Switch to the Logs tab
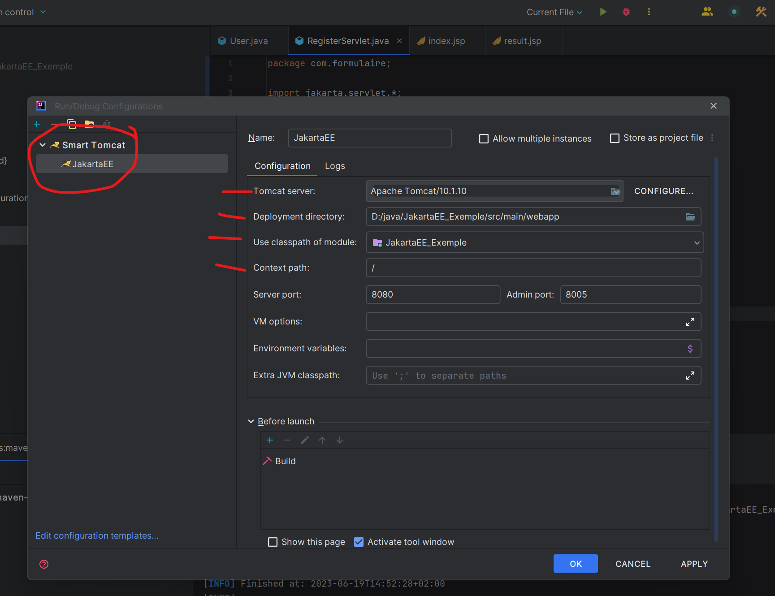 tap(335, 166)
